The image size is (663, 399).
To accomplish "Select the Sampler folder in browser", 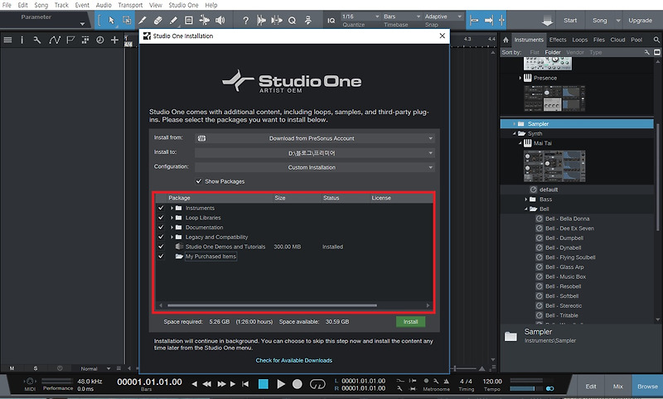I will click(x=577, y=123).
